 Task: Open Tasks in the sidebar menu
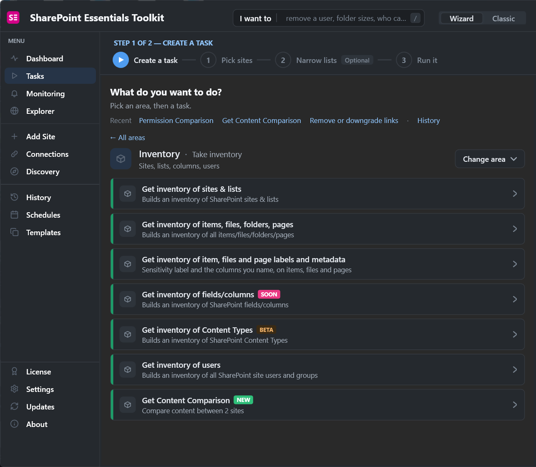pyautogui.click(x=50, y=76)
